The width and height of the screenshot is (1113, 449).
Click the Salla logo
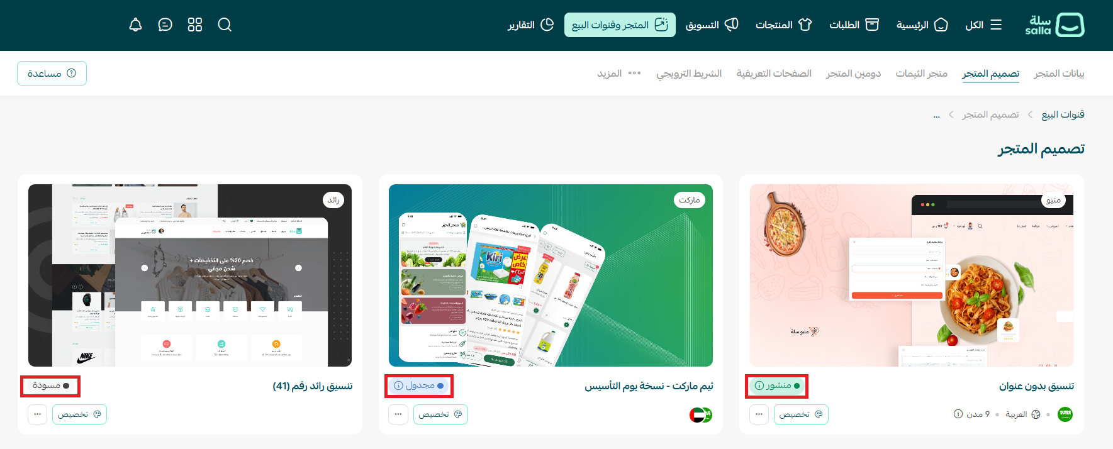click(x=1054, y=25)
